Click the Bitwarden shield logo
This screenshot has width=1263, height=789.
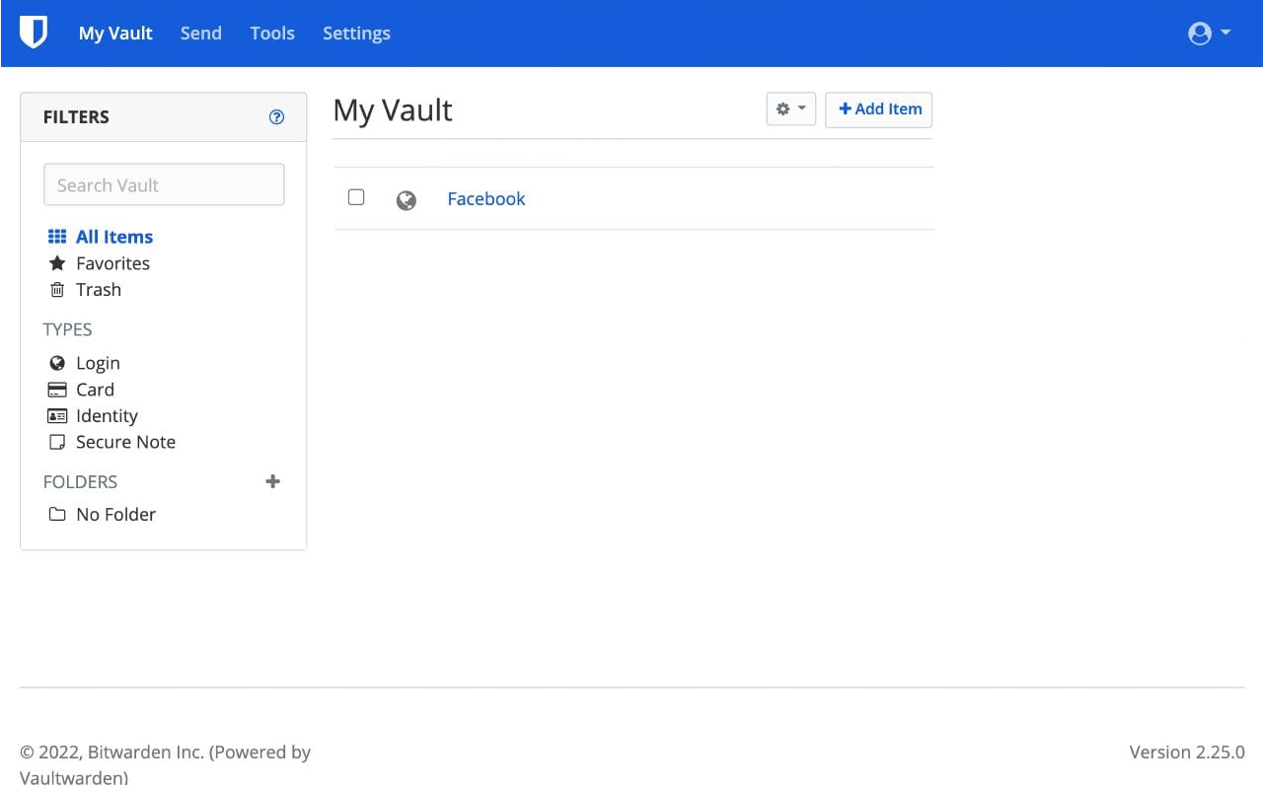[x=34, y=33]
